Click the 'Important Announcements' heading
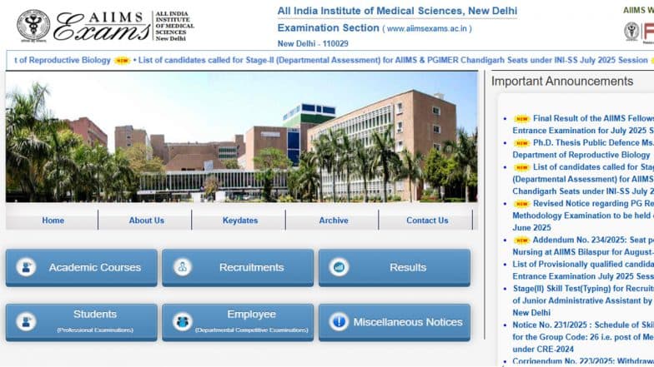Screen dimensions: 654x367 (562, 82)
